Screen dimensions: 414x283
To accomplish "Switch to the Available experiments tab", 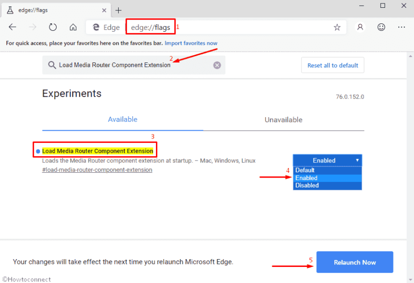I will 122,120.
